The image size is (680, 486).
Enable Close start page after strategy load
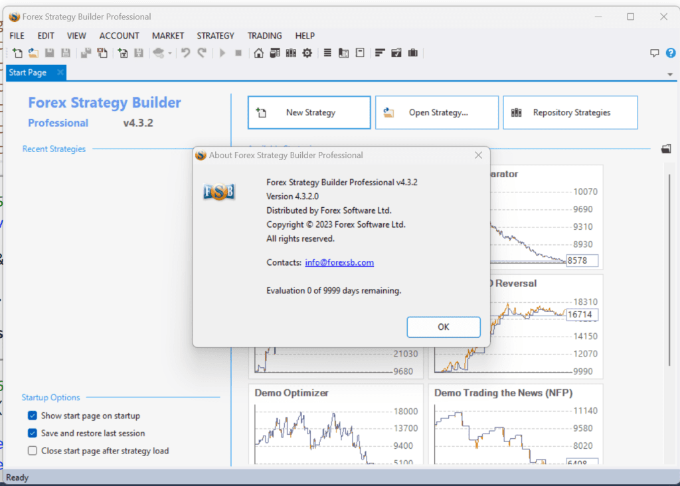pos(33,451)
